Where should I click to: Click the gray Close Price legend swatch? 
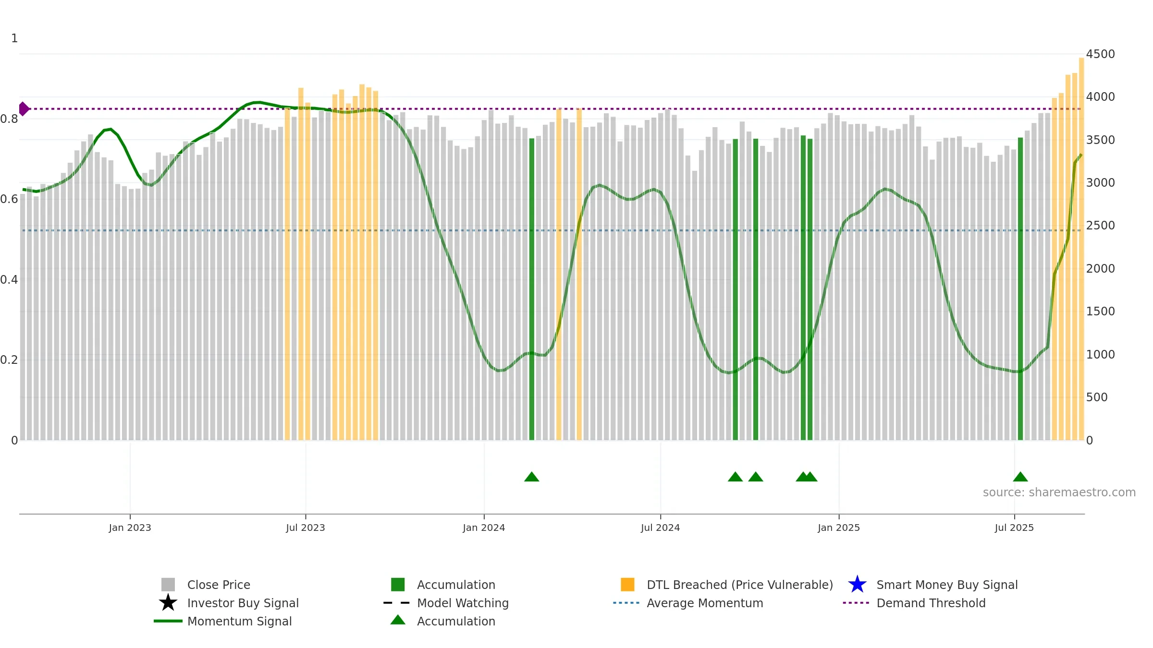click(168, 585)
